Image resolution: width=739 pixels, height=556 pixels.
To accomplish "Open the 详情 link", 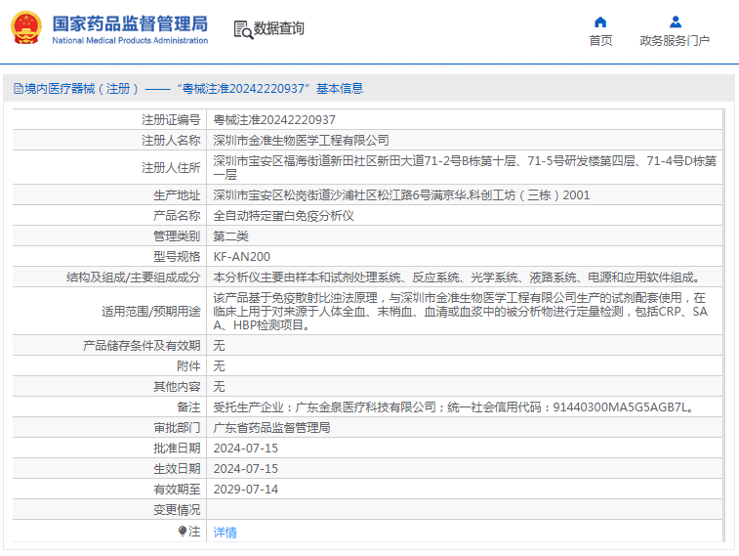I will (x=225, y=533).
